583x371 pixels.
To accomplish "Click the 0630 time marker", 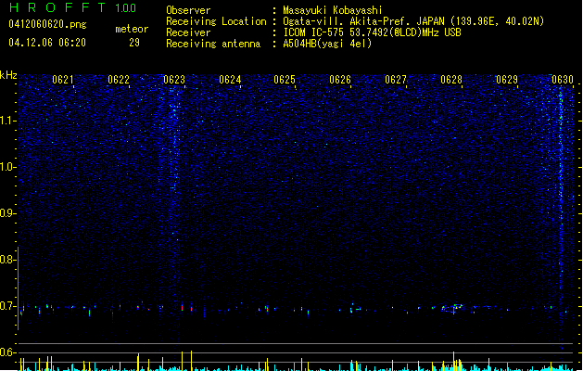I will click(x=563, y=80).
